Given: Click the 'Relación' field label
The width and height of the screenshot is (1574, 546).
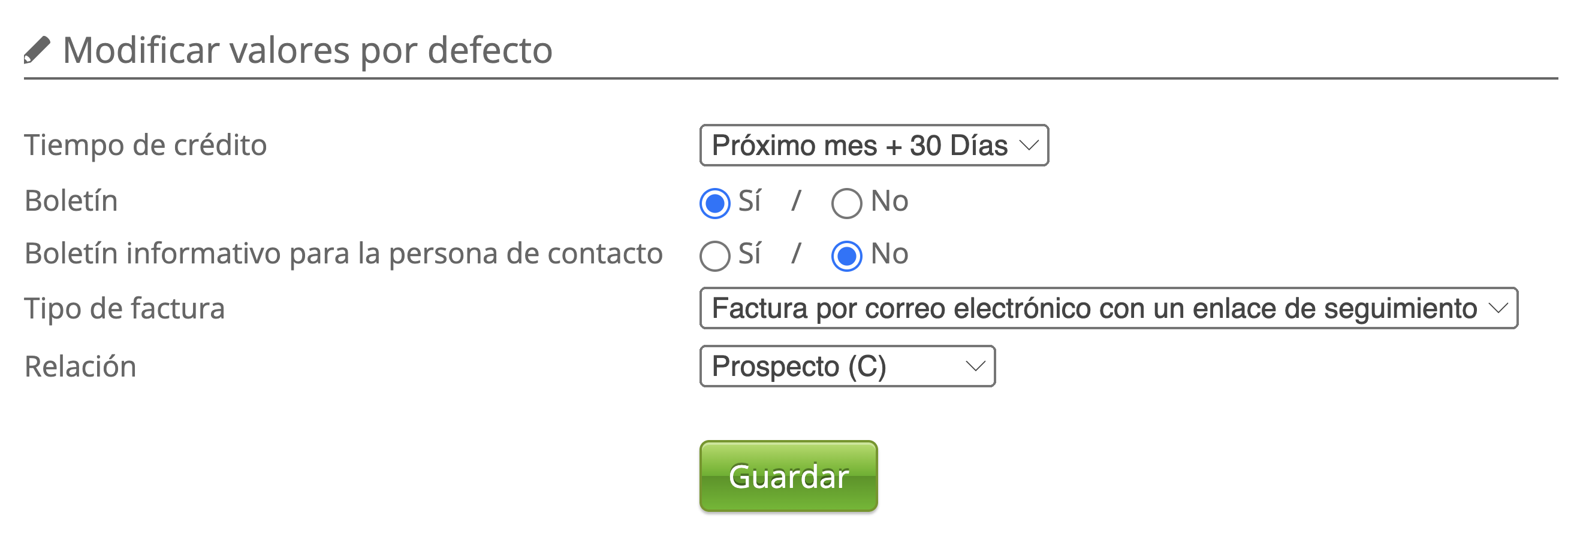Looking at the screenshot, I should click(80, 366).
